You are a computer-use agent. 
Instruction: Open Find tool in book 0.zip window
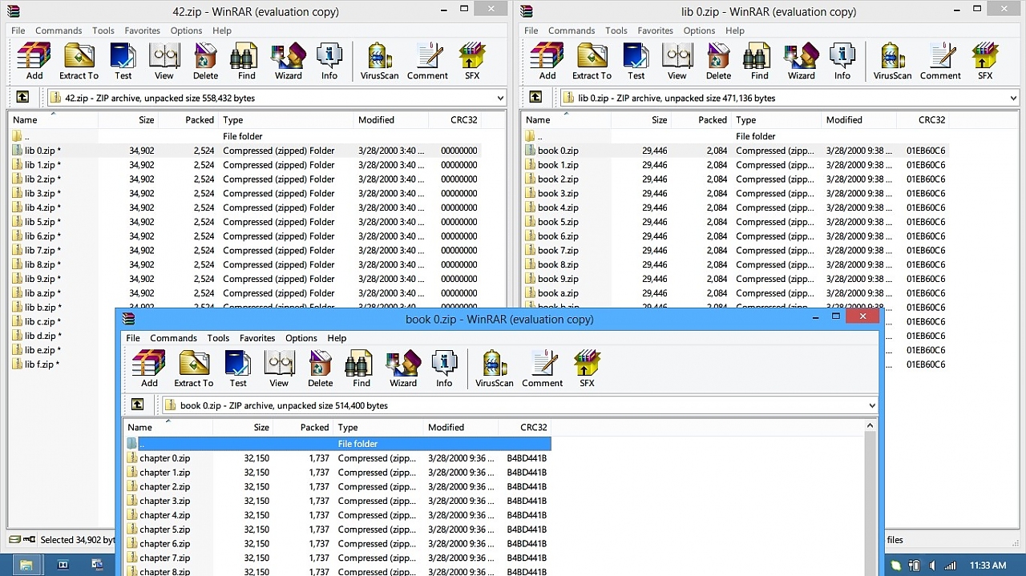[x=362, y=369]
